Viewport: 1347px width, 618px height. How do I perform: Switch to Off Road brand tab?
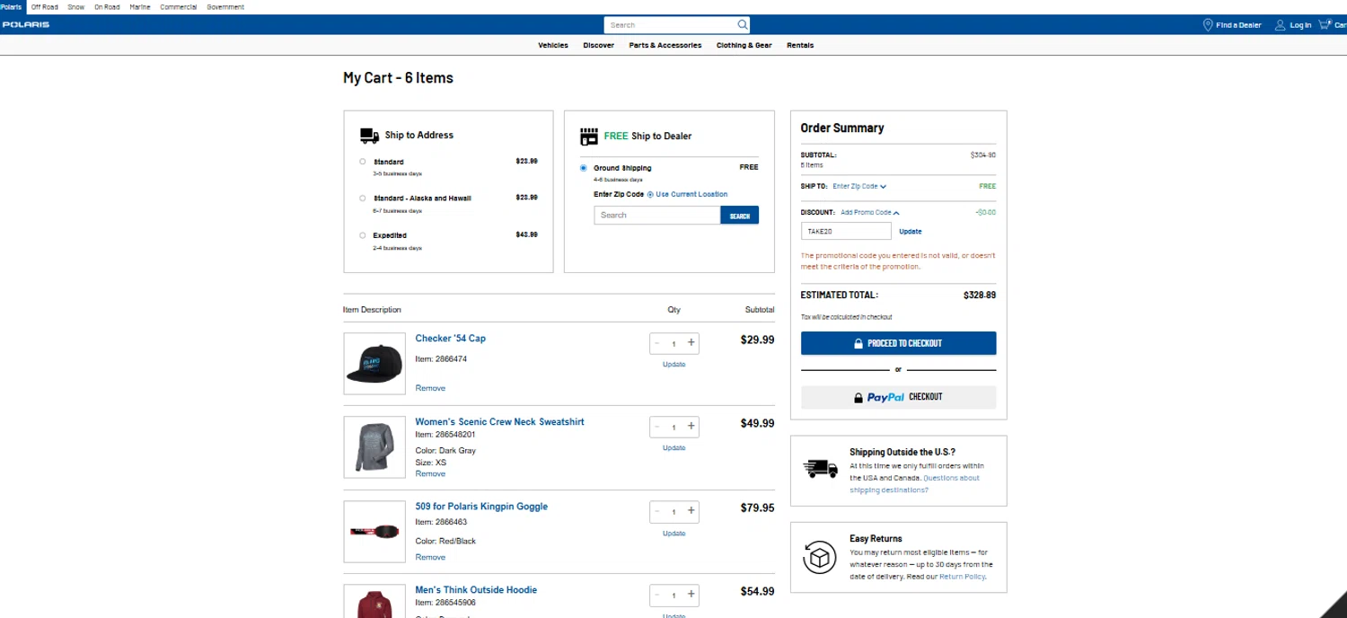pos(45,7)
